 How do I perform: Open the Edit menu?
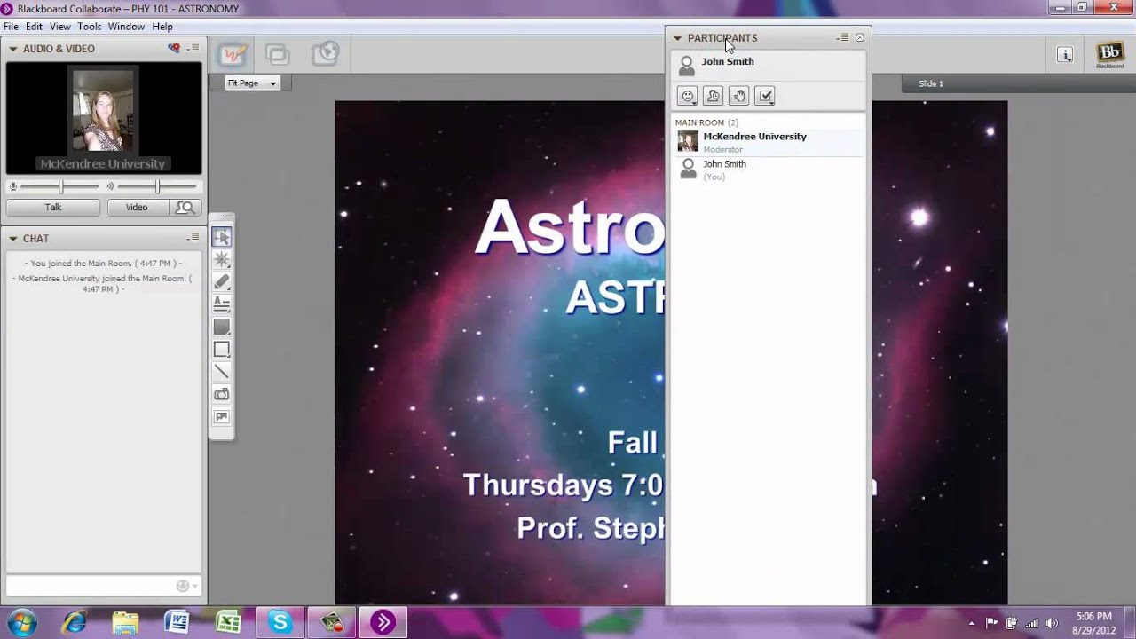[34, 27]
